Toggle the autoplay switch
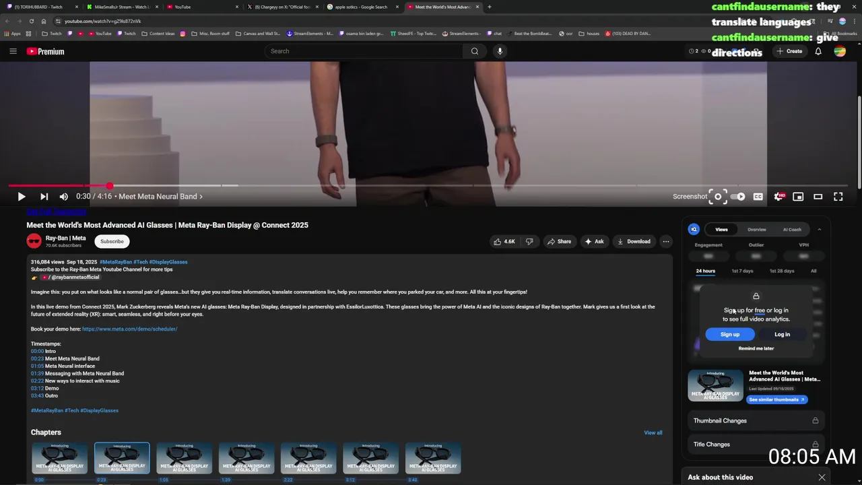 (738, 197)
